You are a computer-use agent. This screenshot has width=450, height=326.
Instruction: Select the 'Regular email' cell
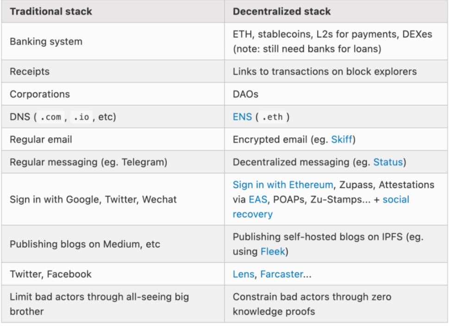pos(41,139)
